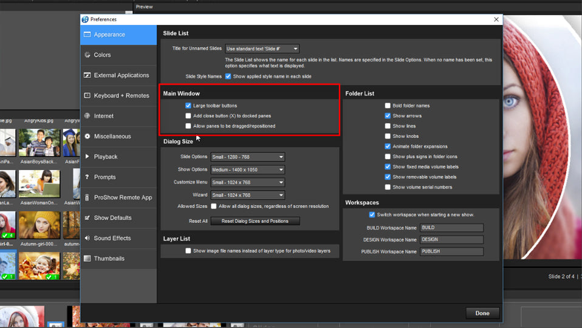Open Slide Options dialog size dropdown
The width and height of the screenshot is (582, 328).
point(248,157)
